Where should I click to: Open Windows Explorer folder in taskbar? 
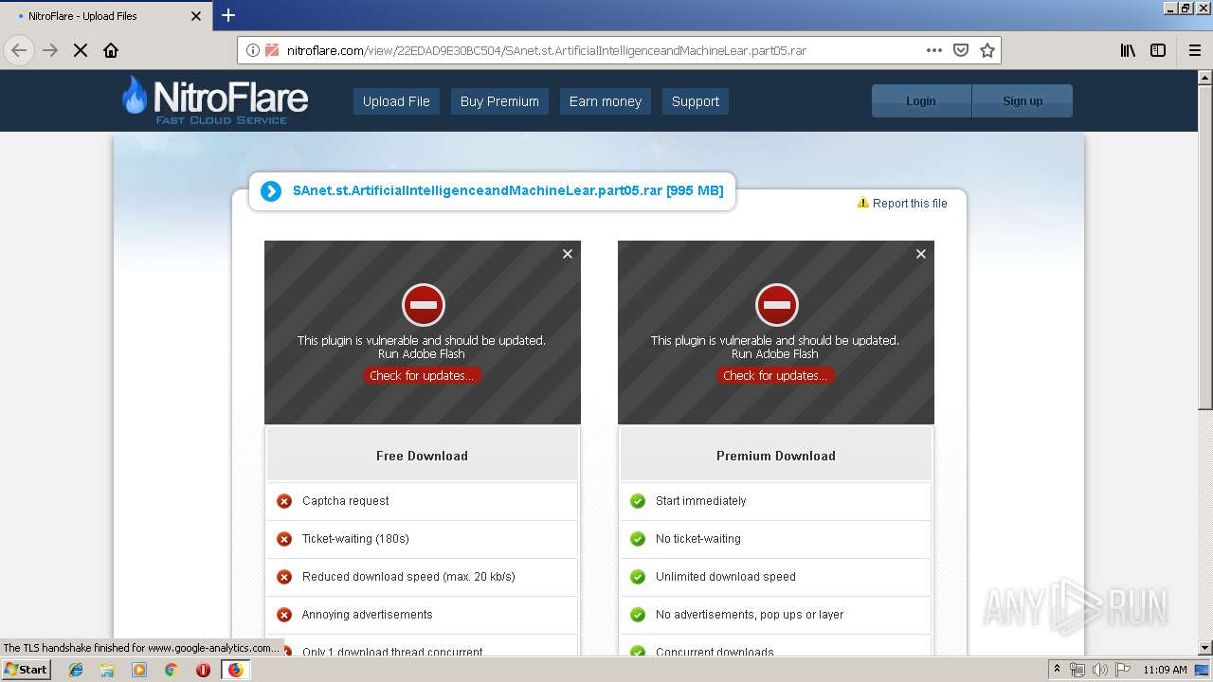pos(107,670)
